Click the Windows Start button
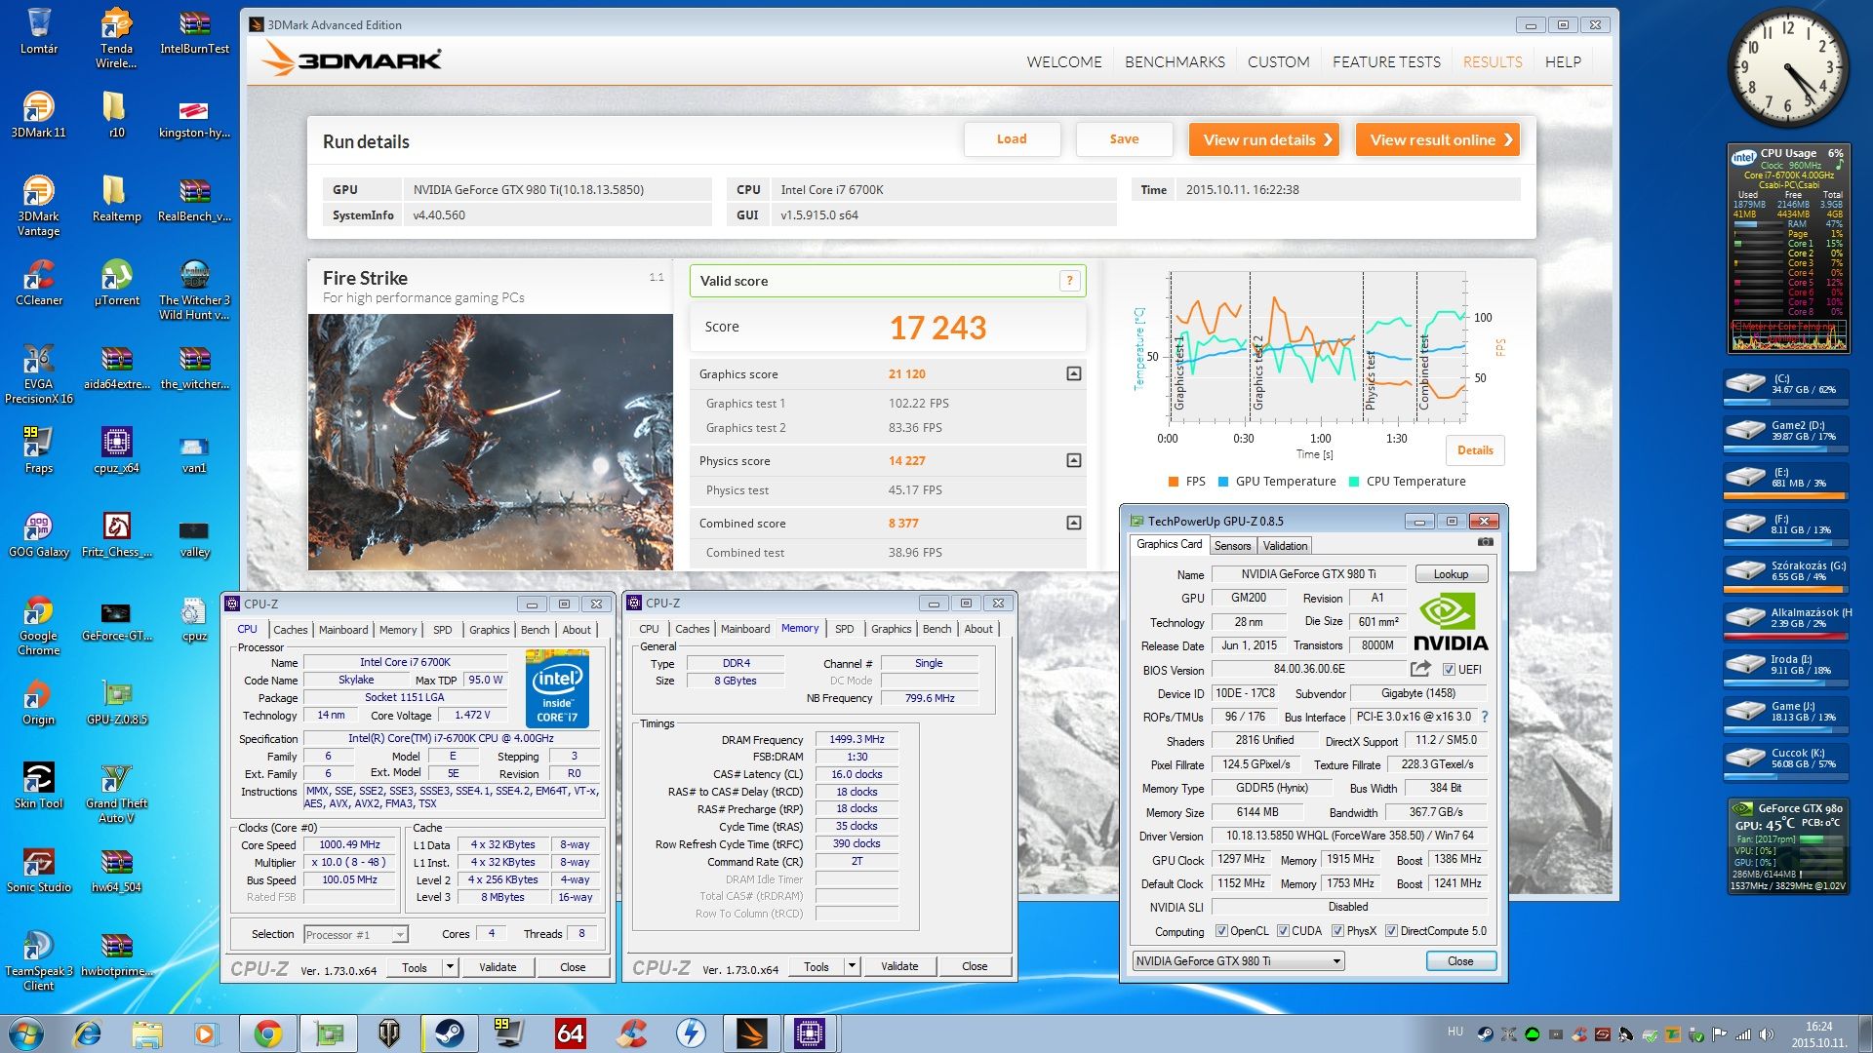This screenshot has width=1873, height=1053. pyautogui.click(x=24, y=1033)
